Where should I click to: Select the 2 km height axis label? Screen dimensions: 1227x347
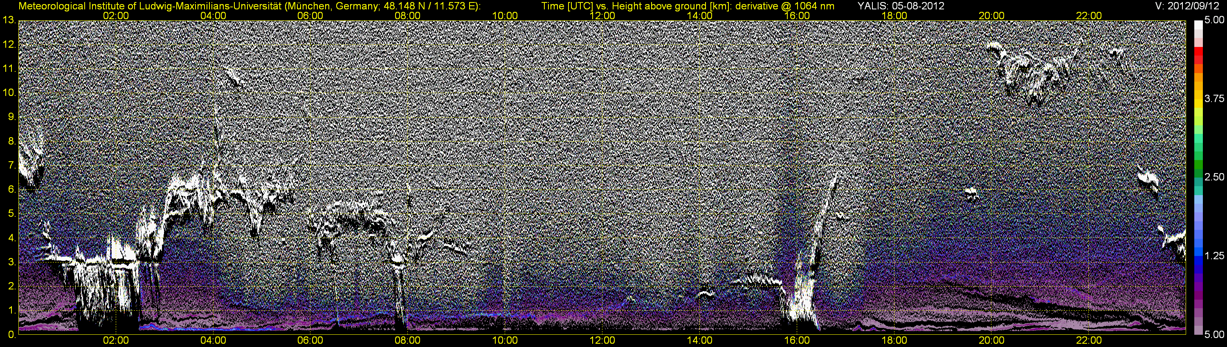pyautogui.click(x=11, y=286)
